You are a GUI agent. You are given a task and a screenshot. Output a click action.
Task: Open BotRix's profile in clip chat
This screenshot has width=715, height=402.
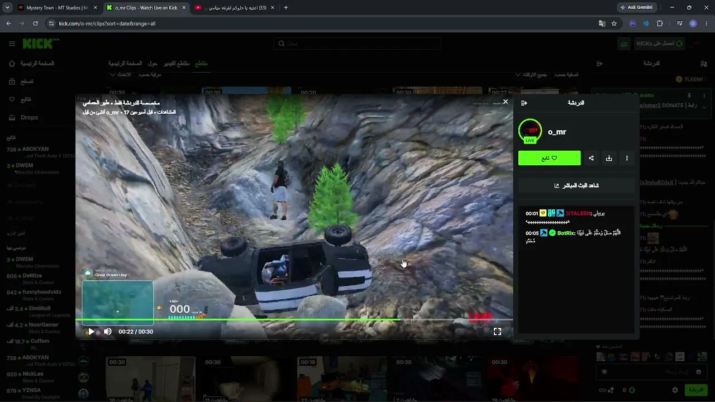pyautogui.click(x=566, y=233)
